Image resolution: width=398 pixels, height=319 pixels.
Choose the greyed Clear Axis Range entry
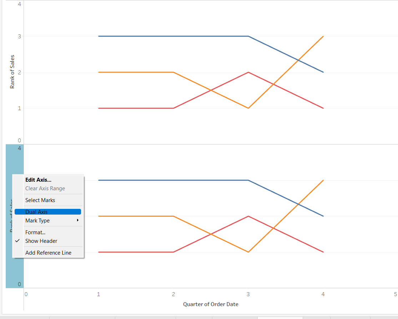pyautogui.click(x=45, y=188)
